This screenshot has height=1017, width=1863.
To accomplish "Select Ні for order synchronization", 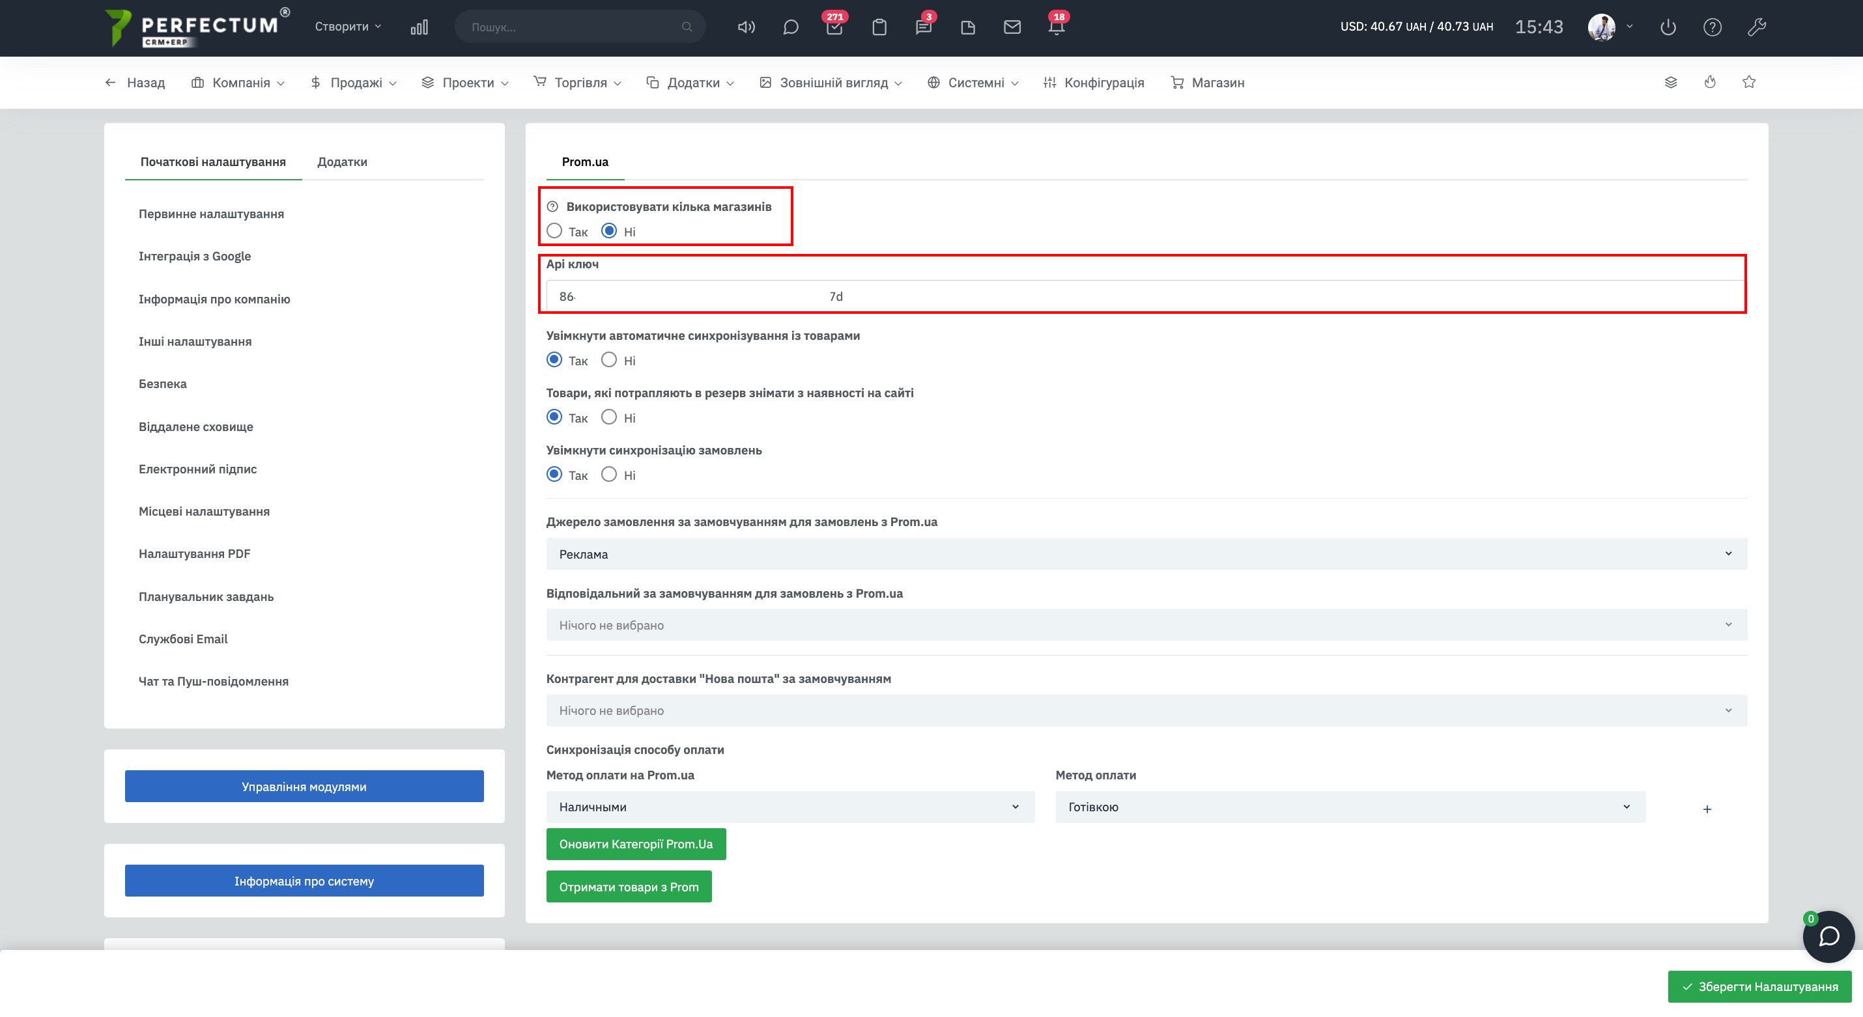I will pyautogui.click(x=609, y=475).
